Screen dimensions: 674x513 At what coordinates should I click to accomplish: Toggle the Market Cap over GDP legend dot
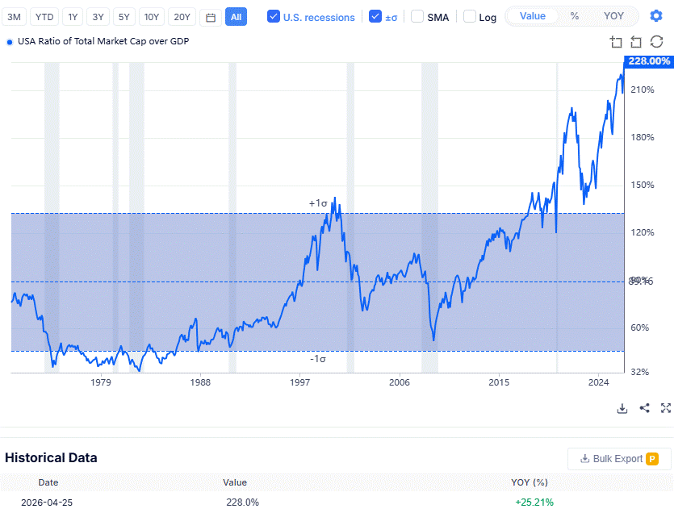(x=9, y=42)
